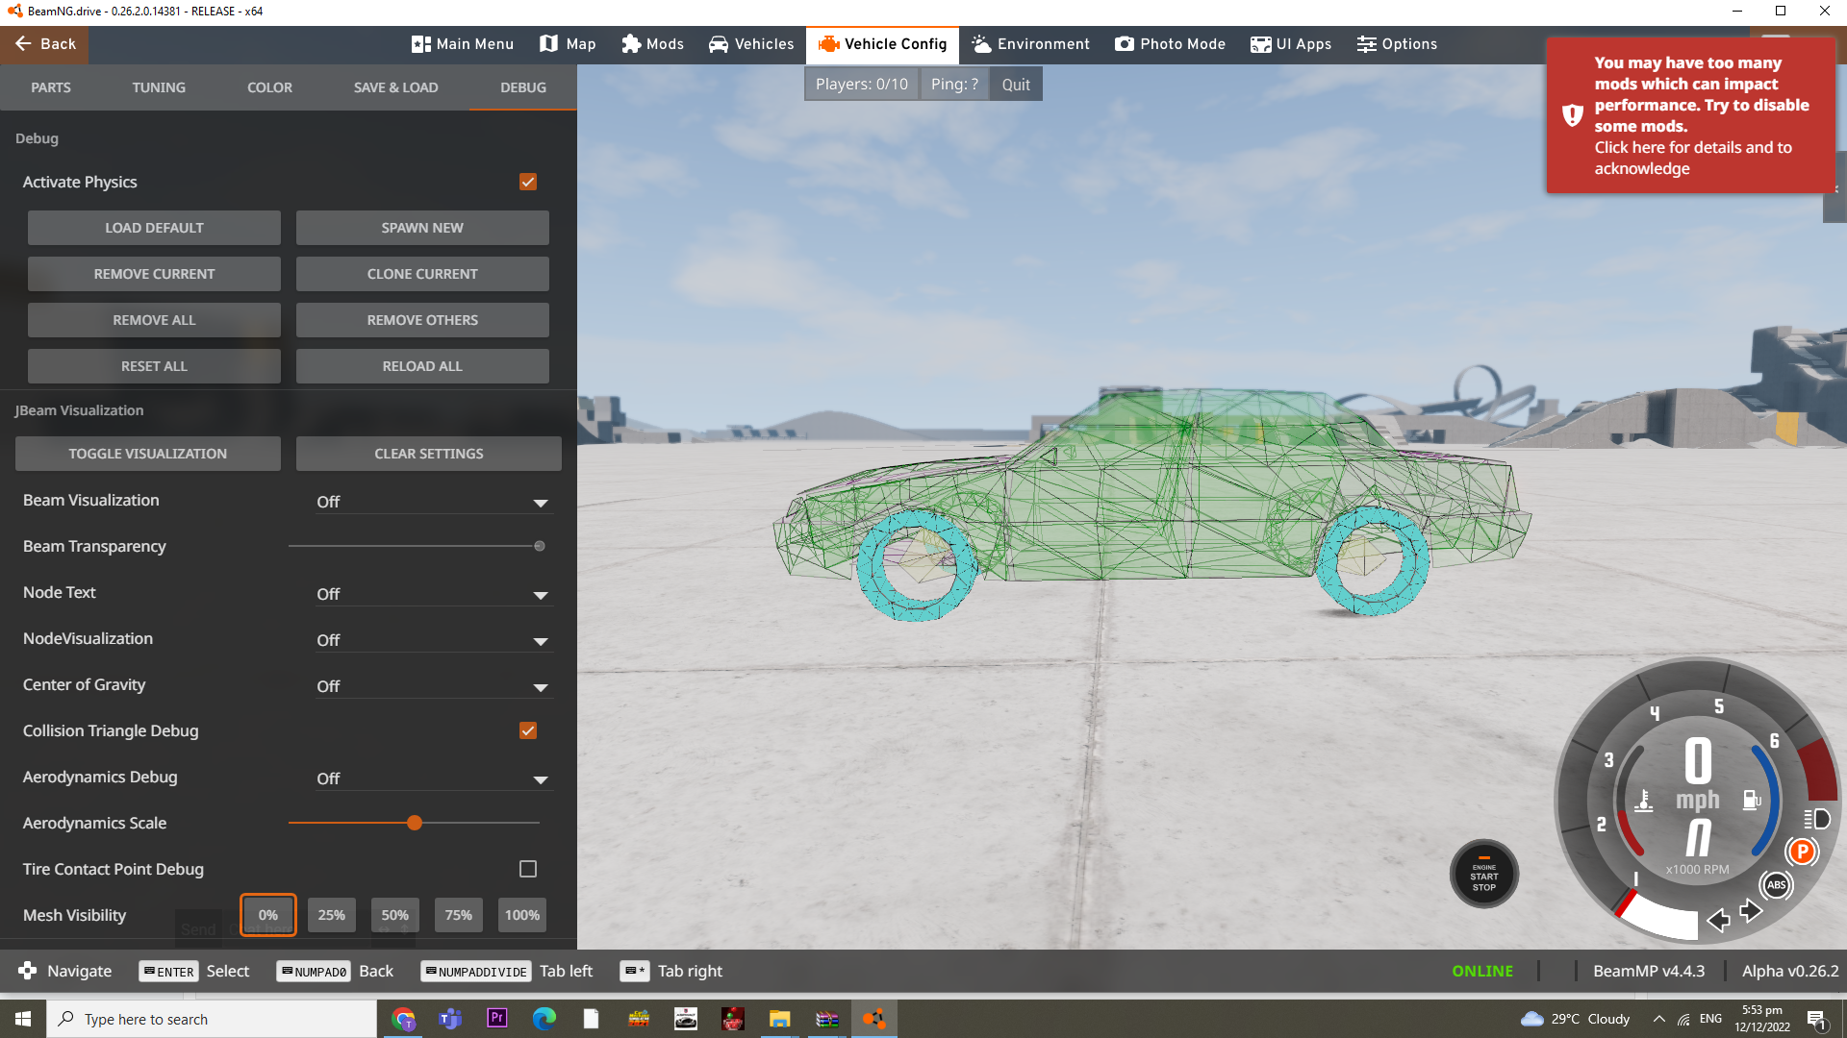1847x1038 pixels.
Task: Open Premiere Pro from the taskbar
Action: (x=497, y=1019)
